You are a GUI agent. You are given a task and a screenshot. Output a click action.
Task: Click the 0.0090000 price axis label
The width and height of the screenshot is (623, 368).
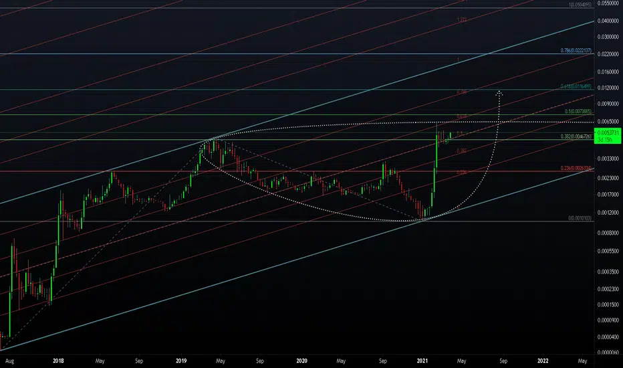608,104
